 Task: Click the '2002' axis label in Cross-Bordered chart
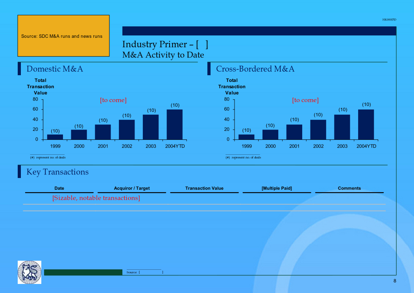pos(318,146)
